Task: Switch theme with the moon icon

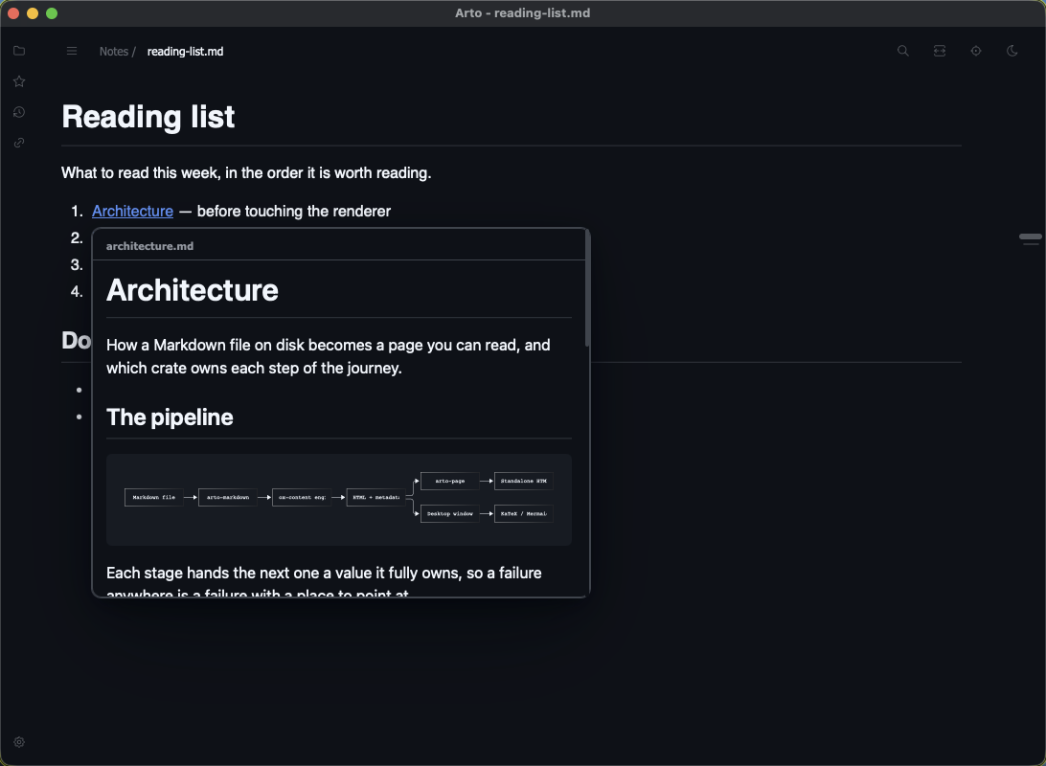Action: point(1012,51)
